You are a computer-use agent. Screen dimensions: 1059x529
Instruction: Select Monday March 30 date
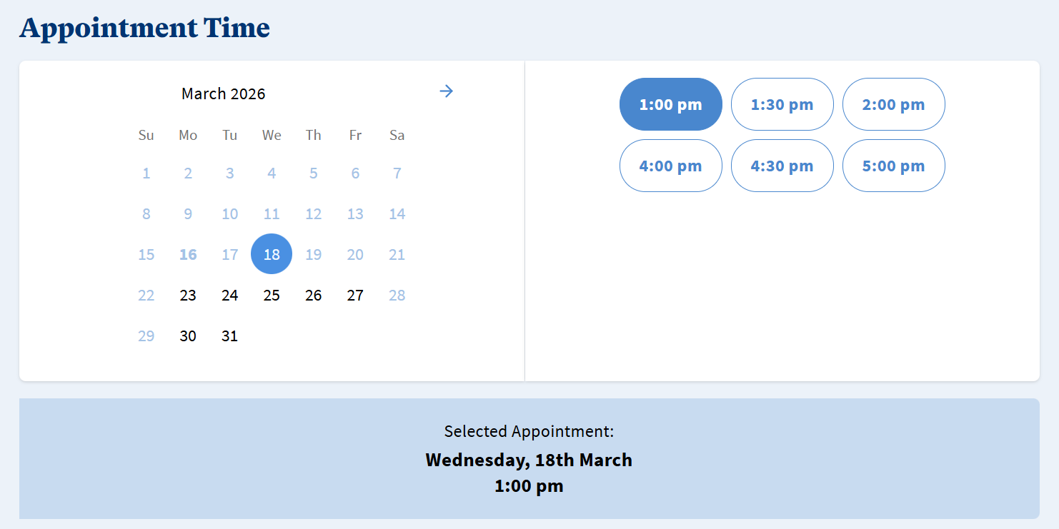[x=188, y=336]
